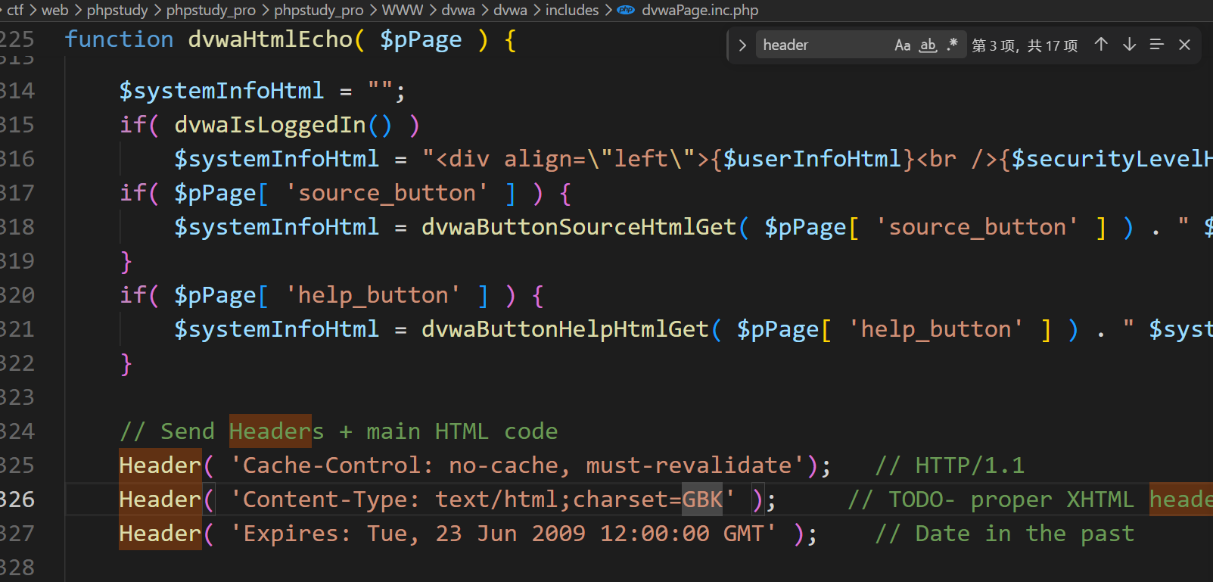Open 'web' breadcrumb folder

click(x=54, y=11)
